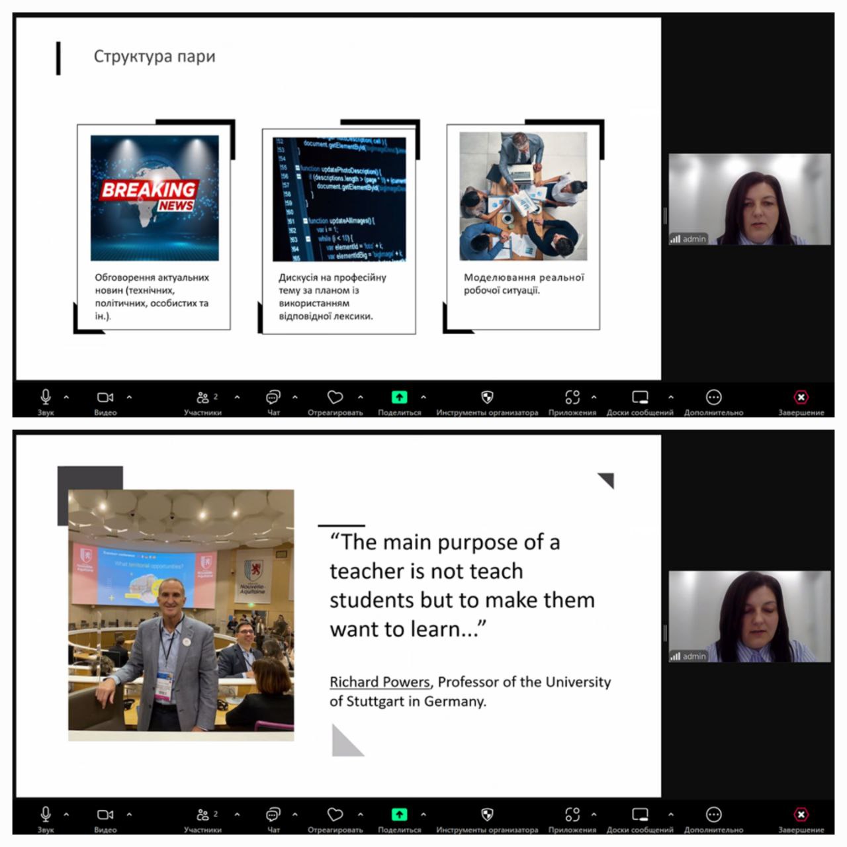The height and width of the screenshot is (847, 847).
Task: Expand arrow beside Видео under Richard Powers slide
Action: [x=129, y=815]
